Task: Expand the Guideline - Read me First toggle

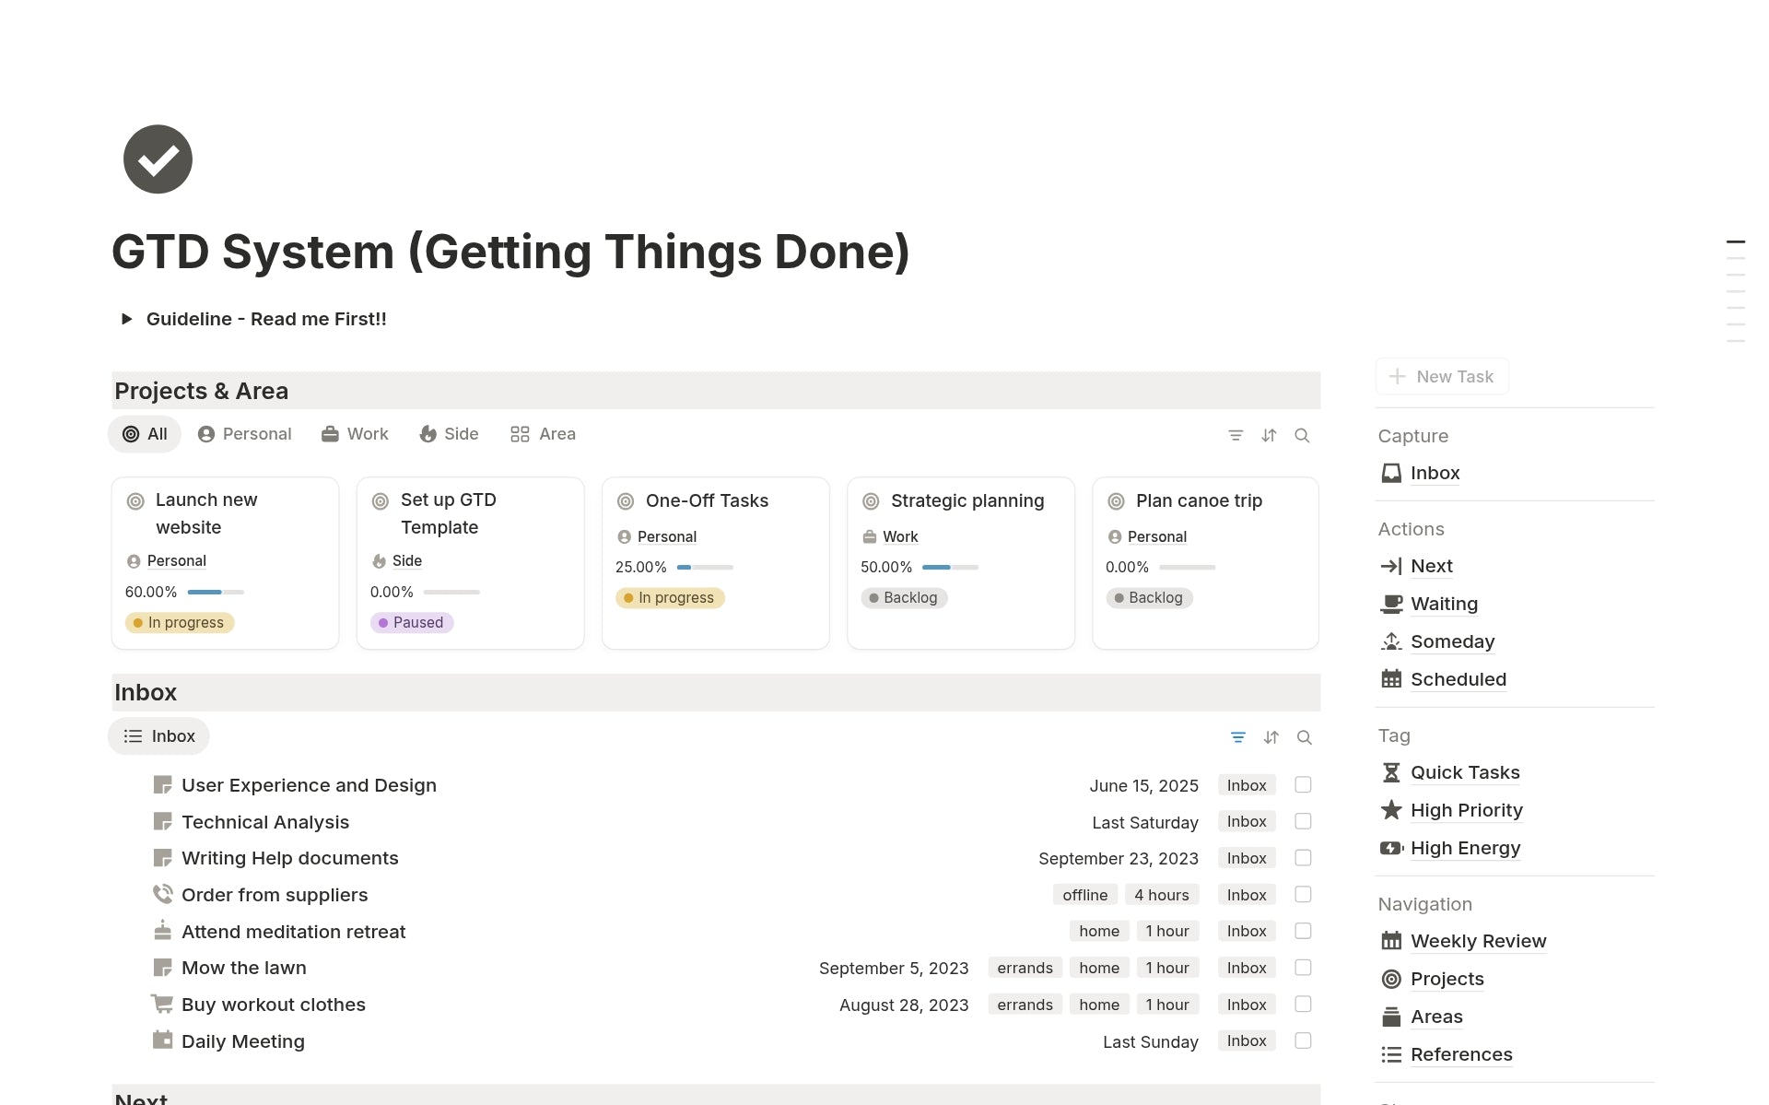Action: tap(127, 319)
